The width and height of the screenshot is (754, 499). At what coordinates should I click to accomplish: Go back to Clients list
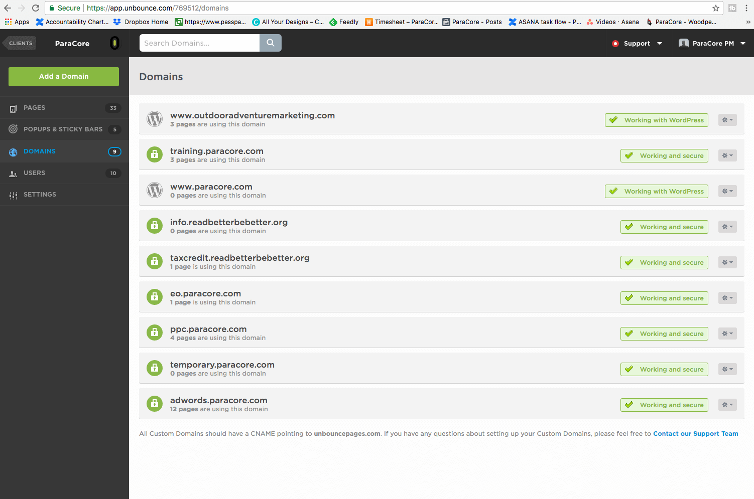click(x=19, y=43)
